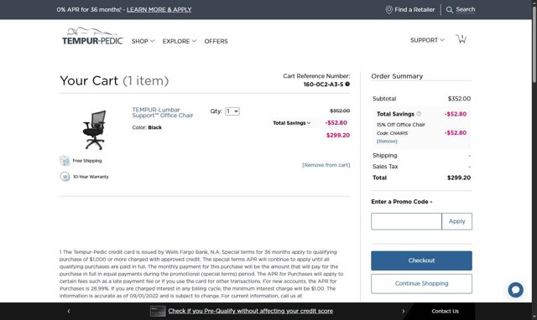Click the credit card image in banner
537x320 pixels.
(x=158, y=311)
